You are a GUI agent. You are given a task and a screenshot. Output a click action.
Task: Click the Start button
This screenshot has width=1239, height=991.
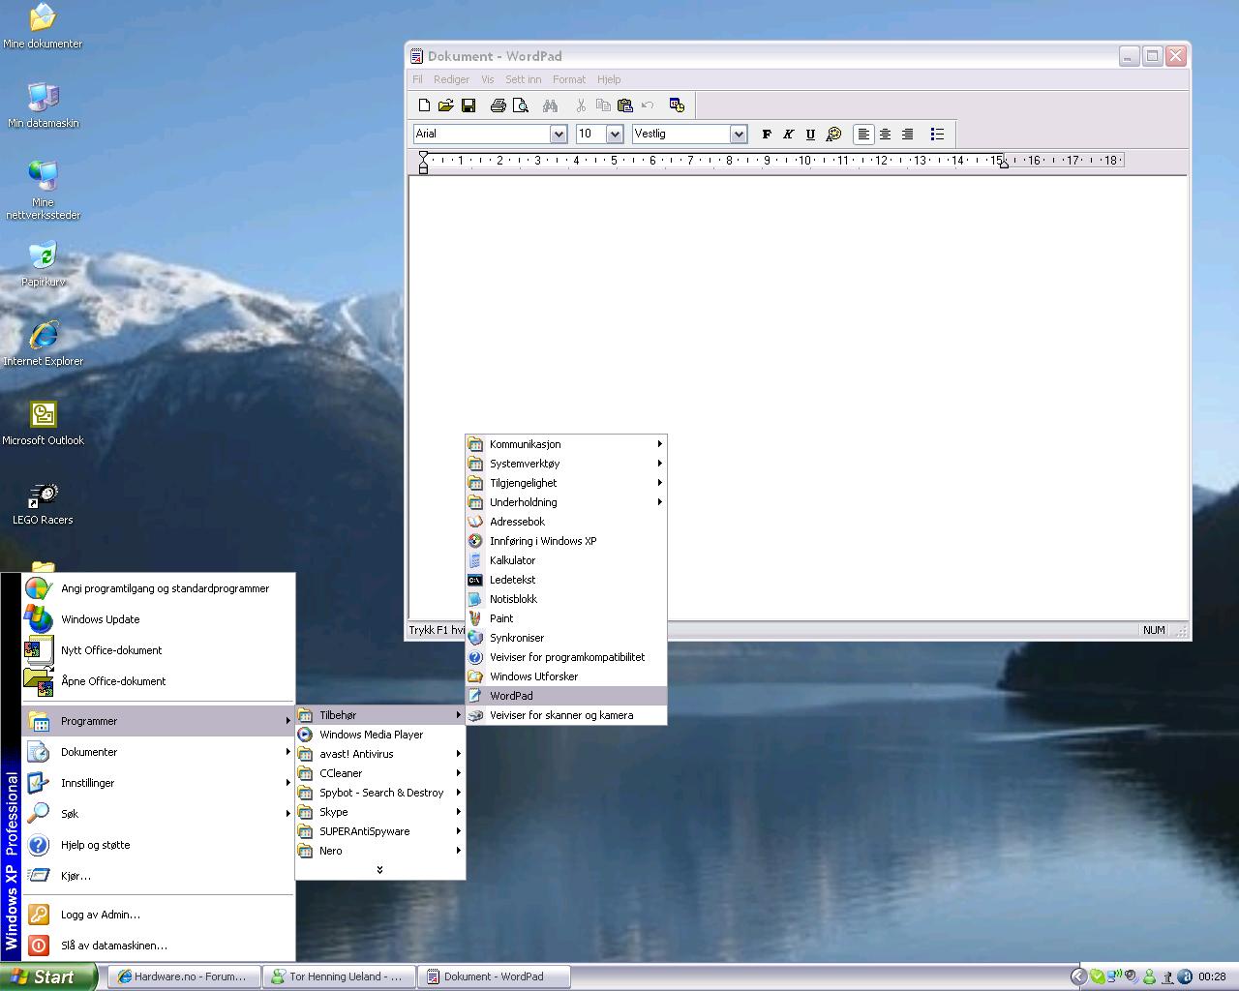click(x=47, y=976)
